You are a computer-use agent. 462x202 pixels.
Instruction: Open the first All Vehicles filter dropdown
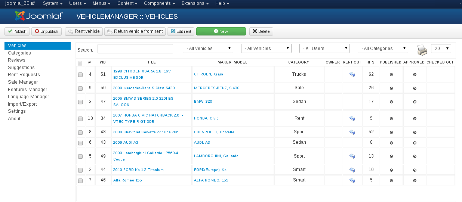click(208, 49)
